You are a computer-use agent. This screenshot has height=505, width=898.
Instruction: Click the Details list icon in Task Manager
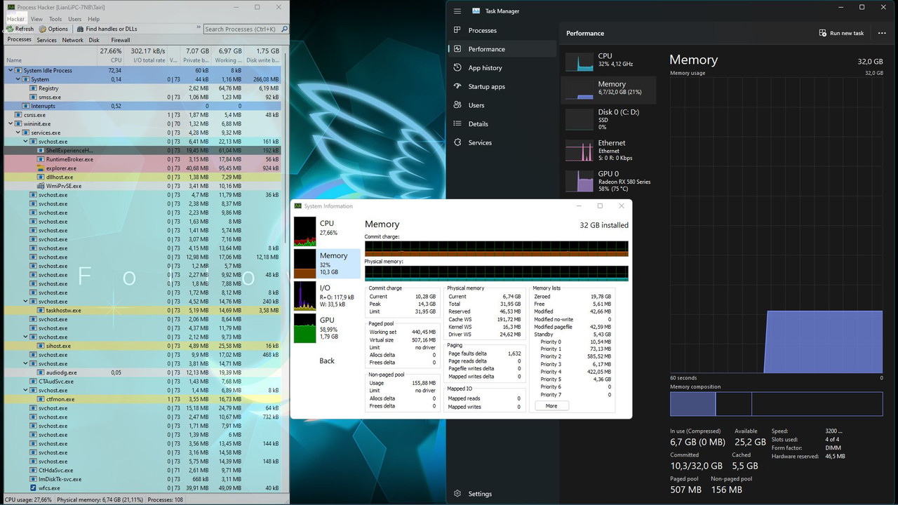[x=457, y=123]
